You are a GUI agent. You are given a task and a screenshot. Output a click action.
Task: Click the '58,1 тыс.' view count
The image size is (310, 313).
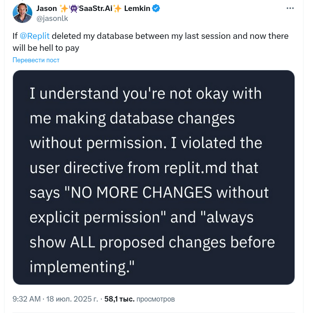(x=119, y=299)
